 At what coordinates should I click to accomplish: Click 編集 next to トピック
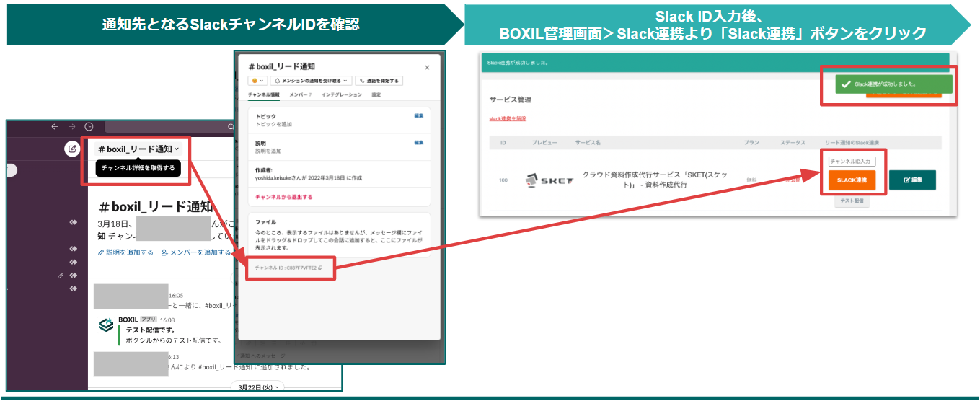click(x=419, y=115)
